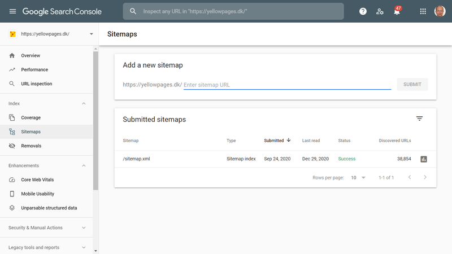Click the Sep 24, 2020 submitted date

[x=277, y=159]
